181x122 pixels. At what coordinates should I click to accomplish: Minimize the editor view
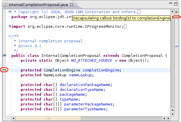pyautogui.click(x=171, y=4)
